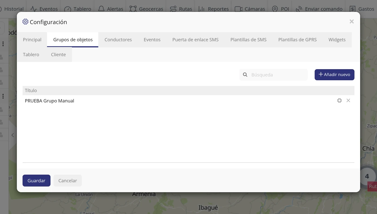Viewport: 377px width, 214px height.
Task: Select the PRUEBA Grupo Manual row
Action: pos(188,101)
